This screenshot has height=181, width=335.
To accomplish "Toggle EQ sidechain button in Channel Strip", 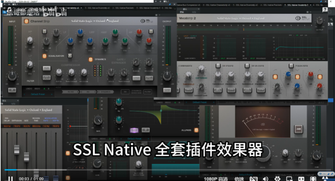I will point(125,92).
